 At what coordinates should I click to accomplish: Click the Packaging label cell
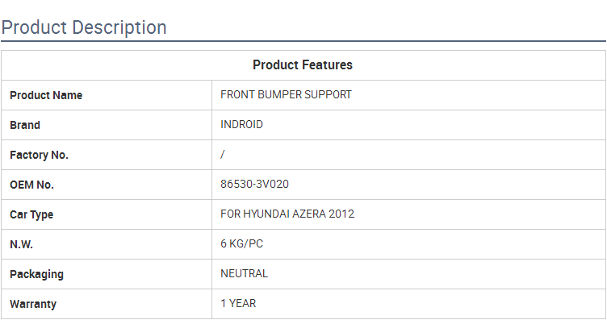[107, 274]
